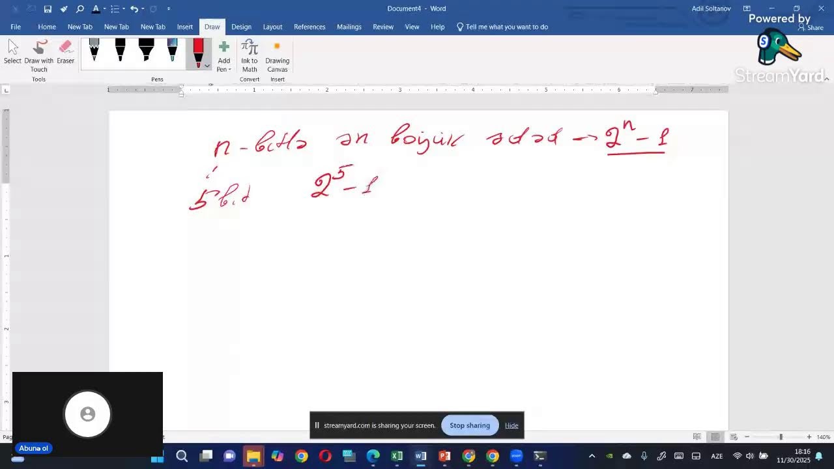Switch to Print Layout view
Image resolution: width=834 pixels, height=469 pixels.
click(715, 437)
